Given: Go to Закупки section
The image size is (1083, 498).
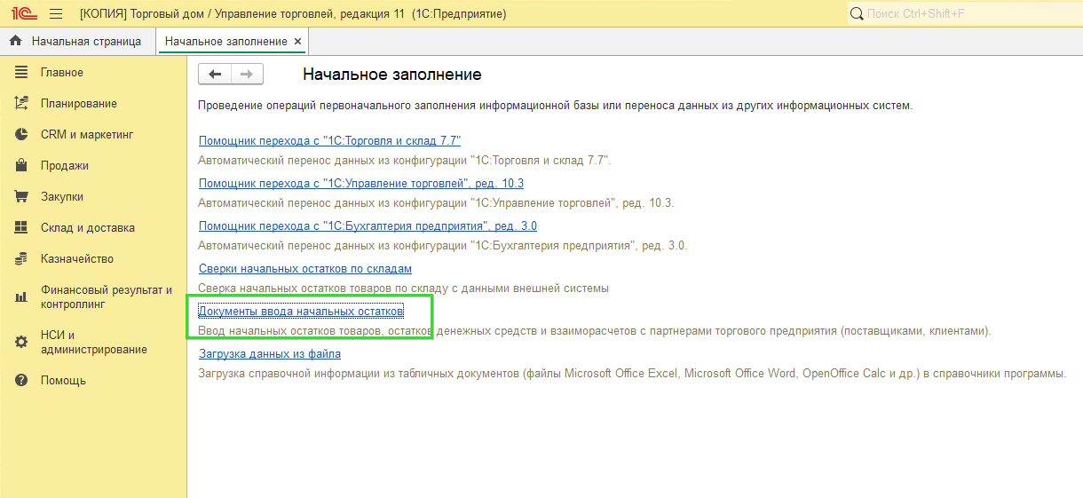Looking at the screenshot, I should point(61,197).
